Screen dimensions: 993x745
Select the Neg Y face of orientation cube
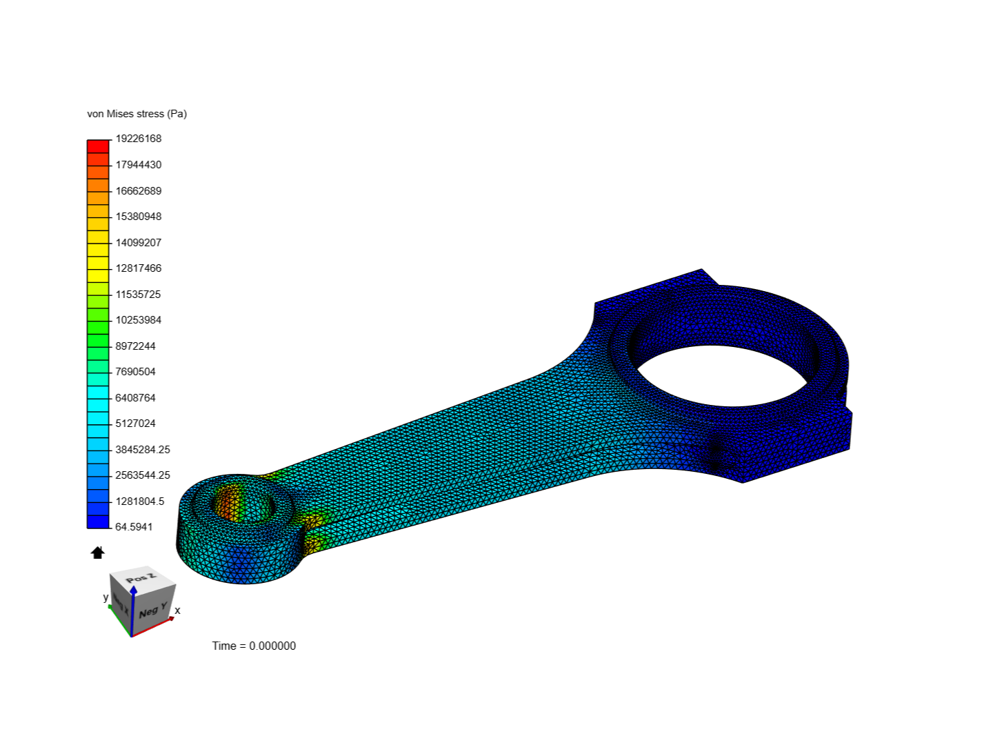(152, 610)
